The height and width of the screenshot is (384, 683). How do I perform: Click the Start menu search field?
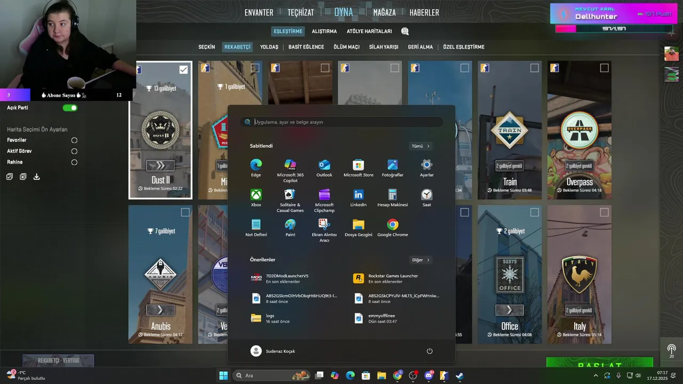[341, 122]
